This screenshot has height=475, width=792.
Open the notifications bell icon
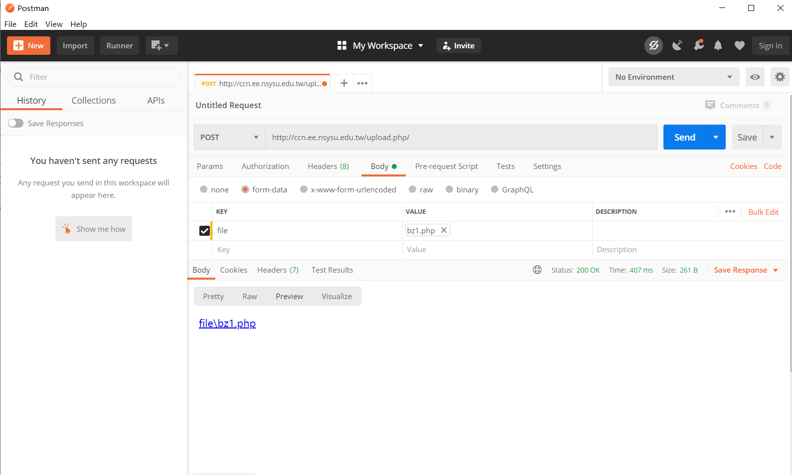coord(718,46)
